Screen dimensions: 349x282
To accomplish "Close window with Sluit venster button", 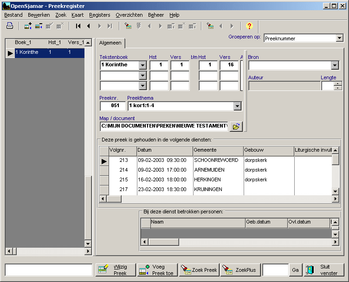I will [x=324, y=270].
